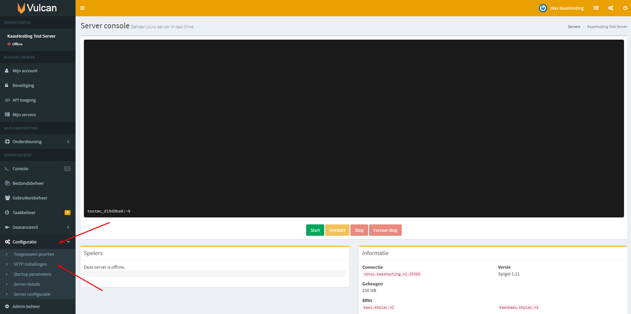Click the console command prompt line
This screenshot has height=314, width=631.
(x=109, y=211)
